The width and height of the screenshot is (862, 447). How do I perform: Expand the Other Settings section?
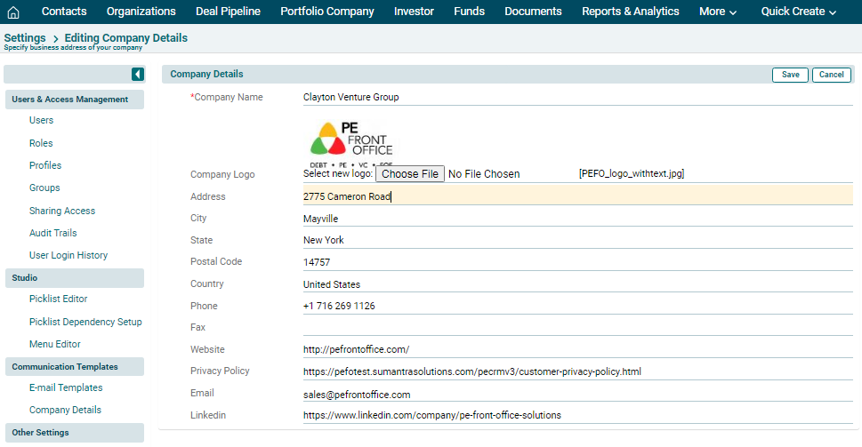[x=40, y=433]
